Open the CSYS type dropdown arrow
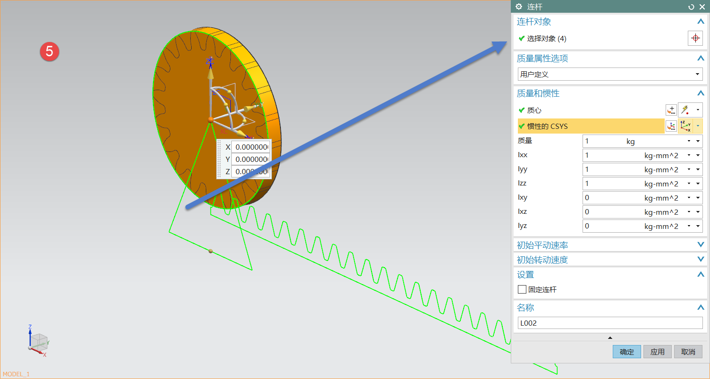 click(x=698, y=126)
